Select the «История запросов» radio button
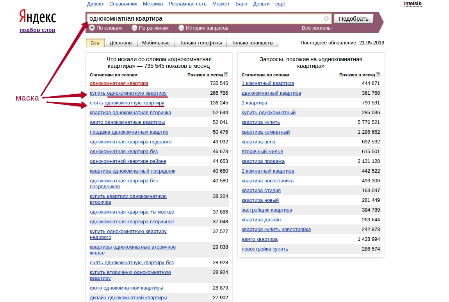Screen dimensions: 449x302 (182, 28)
